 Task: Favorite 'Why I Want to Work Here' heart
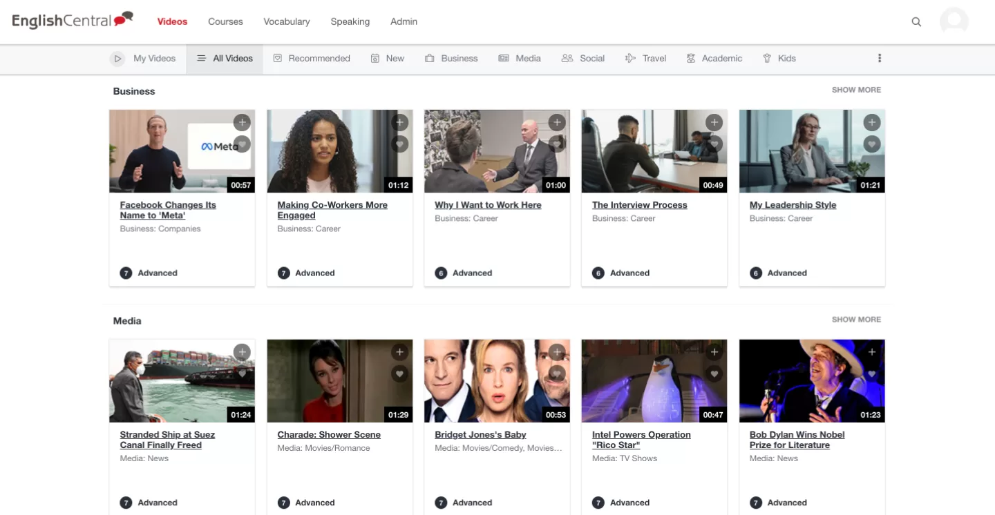[557, 144]
